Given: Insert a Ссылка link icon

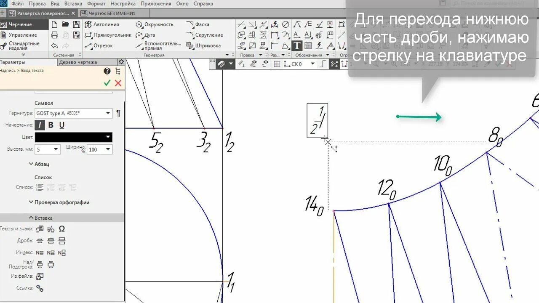Looking at the screenshot, I should click(x=40, y=288).
